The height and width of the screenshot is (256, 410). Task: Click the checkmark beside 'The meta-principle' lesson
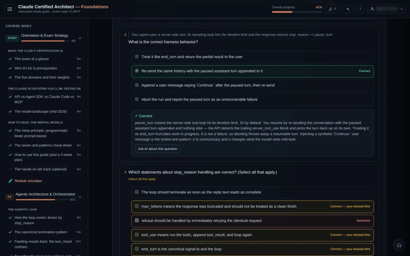(x=10, y=131)
